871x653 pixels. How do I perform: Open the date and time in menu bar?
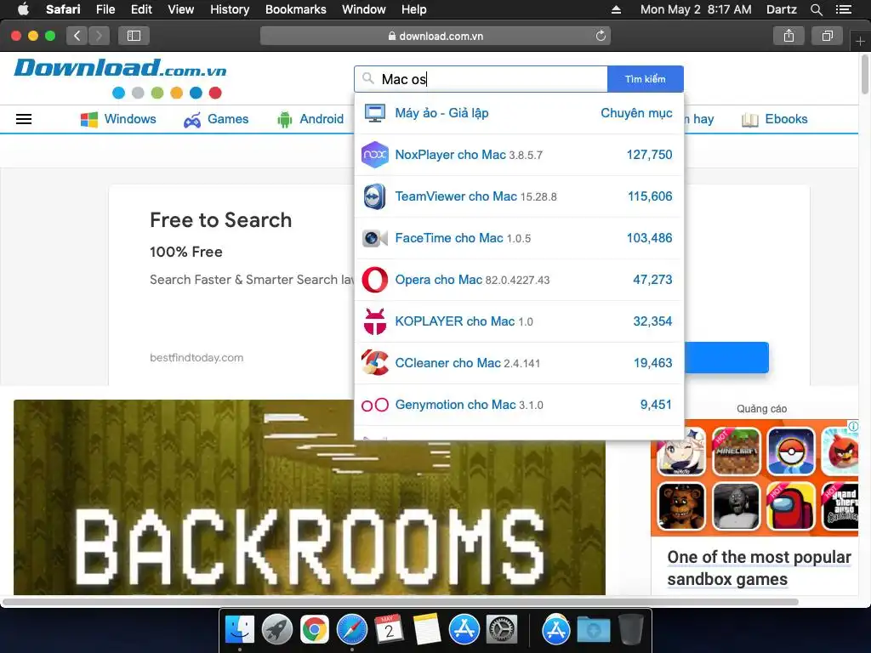(x=696, y=9)
